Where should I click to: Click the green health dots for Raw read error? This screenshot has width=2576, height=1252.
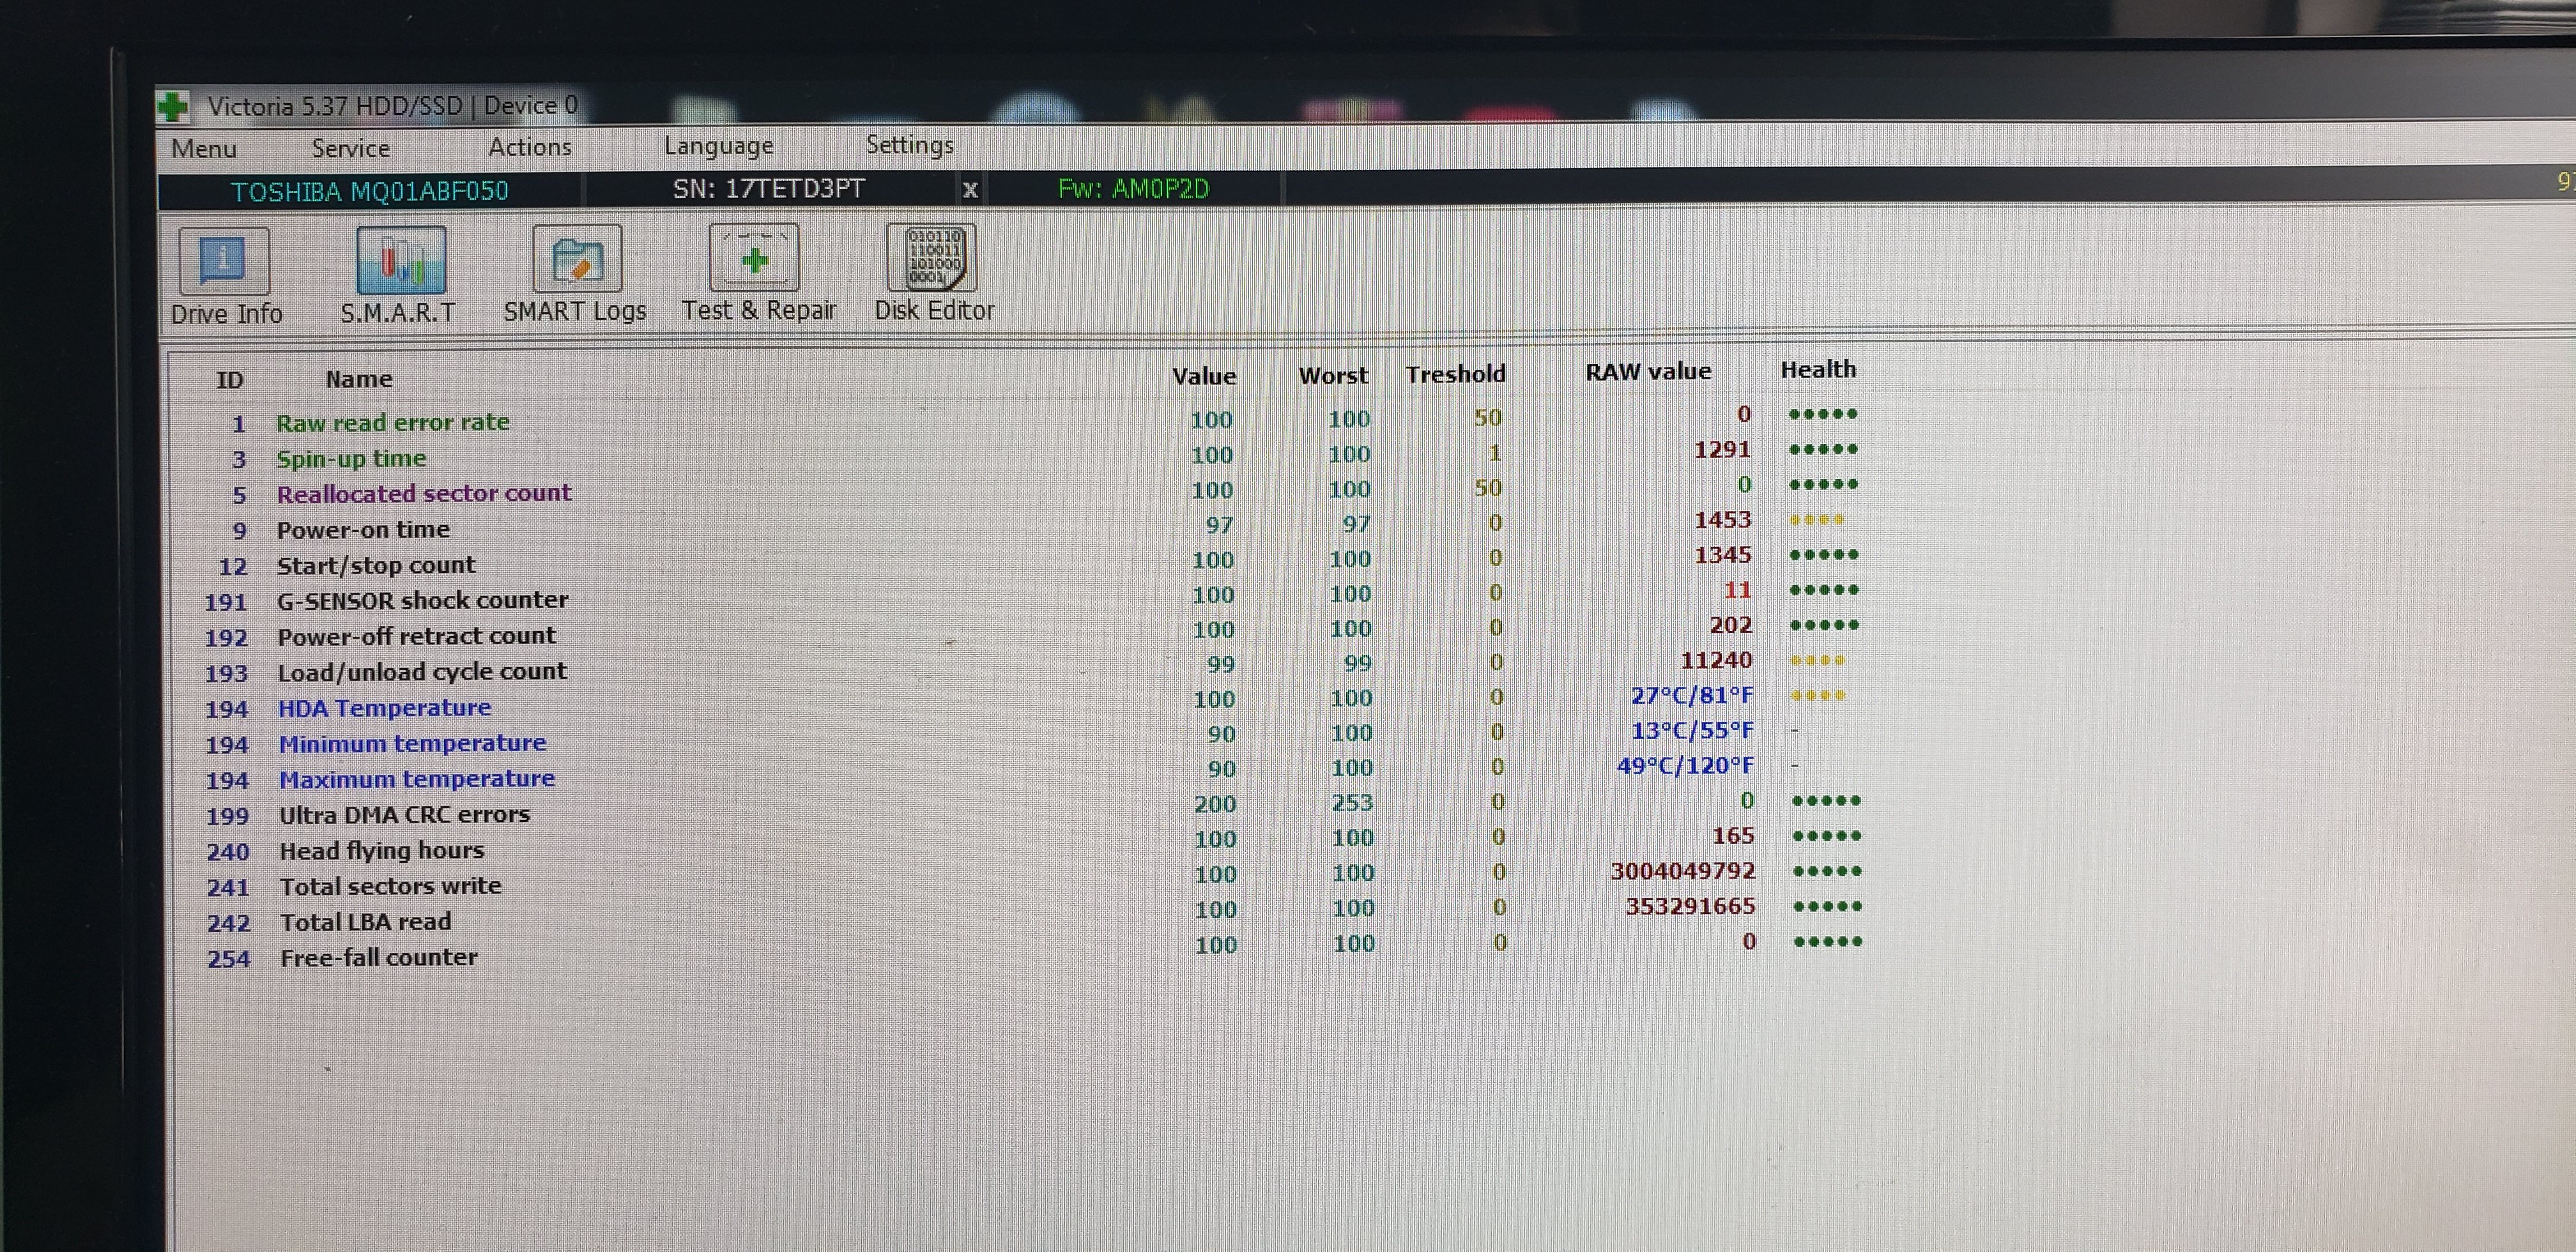[x=1823, y=414]
